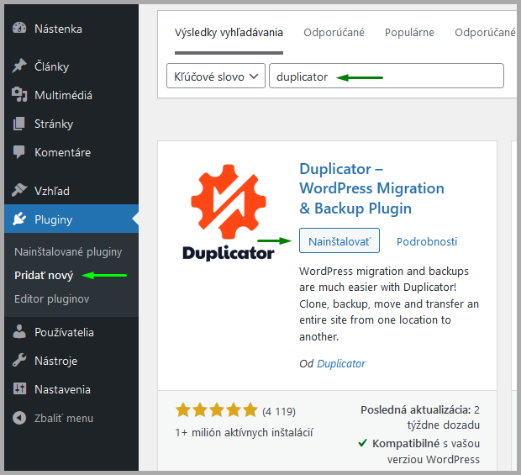Select the Pluginy menu item
The image size is (521, 475).
[x=71, y=219]
